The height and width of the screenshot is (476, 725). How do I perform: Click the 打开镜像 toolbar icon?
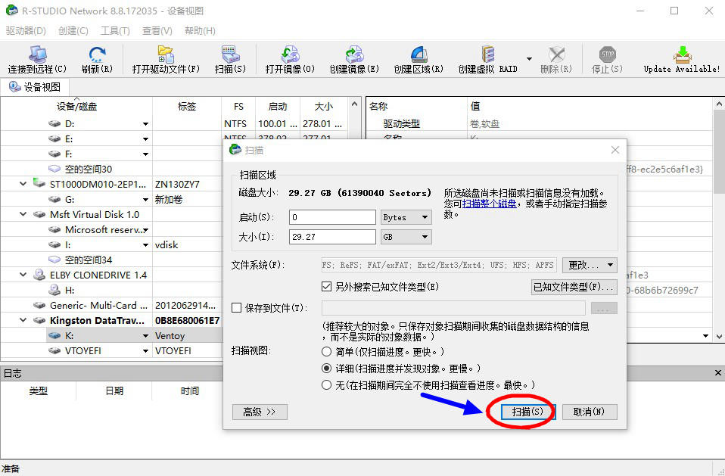click(x=289, y=58)
